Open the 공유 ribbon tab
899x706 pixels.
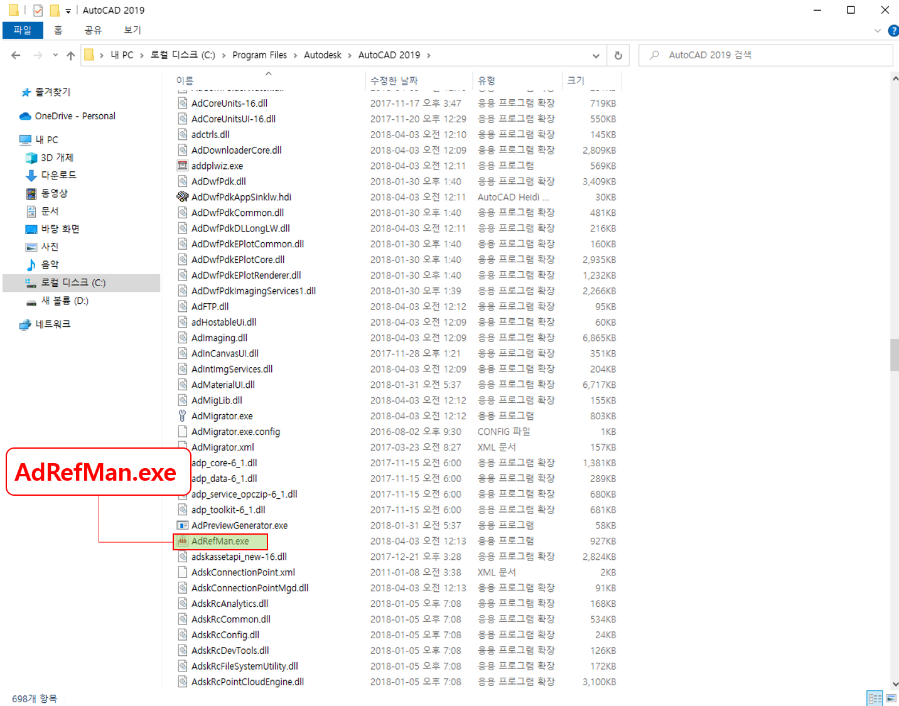[x=93, y=30]
